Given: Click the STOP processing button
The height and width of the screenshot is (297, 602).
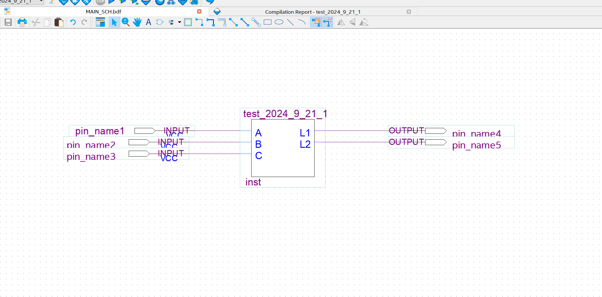Looking at the screenshot, I should coord(100,2).
